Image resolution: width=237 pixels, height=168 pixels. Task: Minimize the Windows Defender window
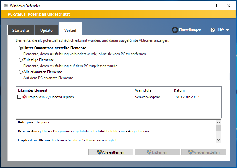point(202,6)
